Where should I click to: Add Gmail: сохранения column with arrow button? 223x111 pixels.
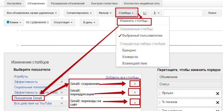pos(135,84)
